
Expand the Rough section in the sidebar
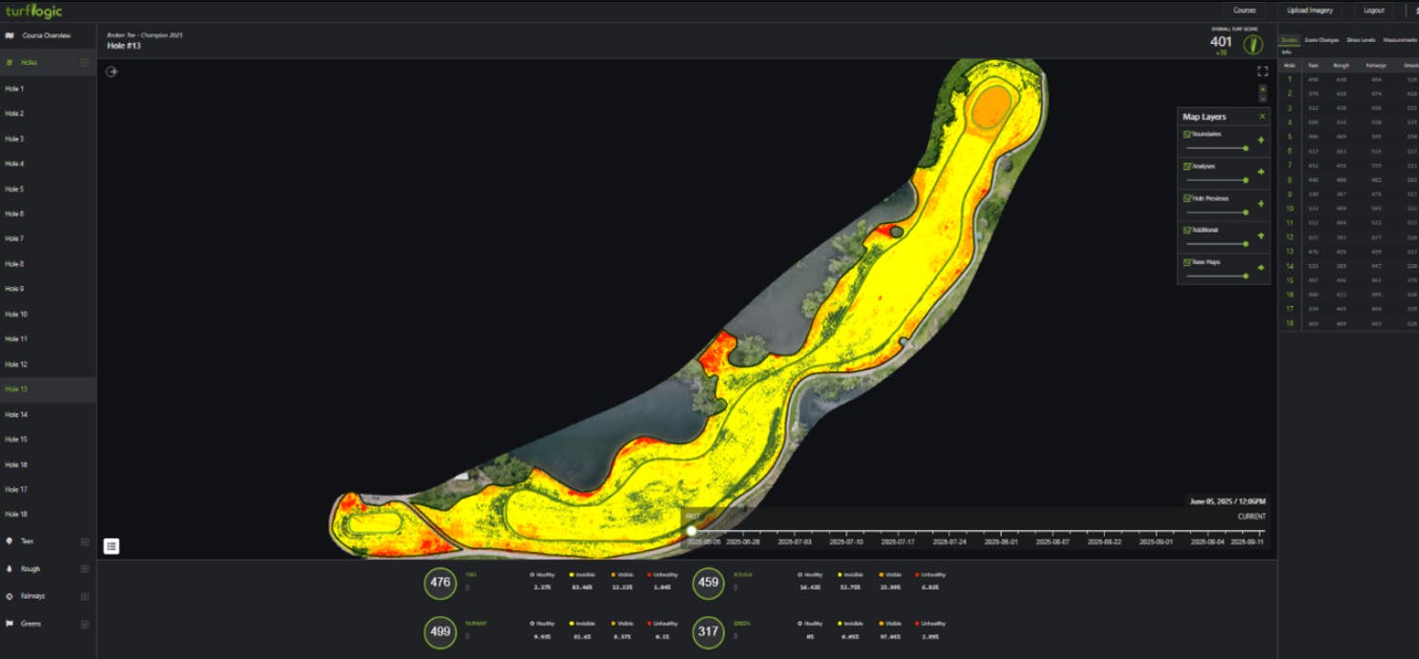(x=85, y=569)
